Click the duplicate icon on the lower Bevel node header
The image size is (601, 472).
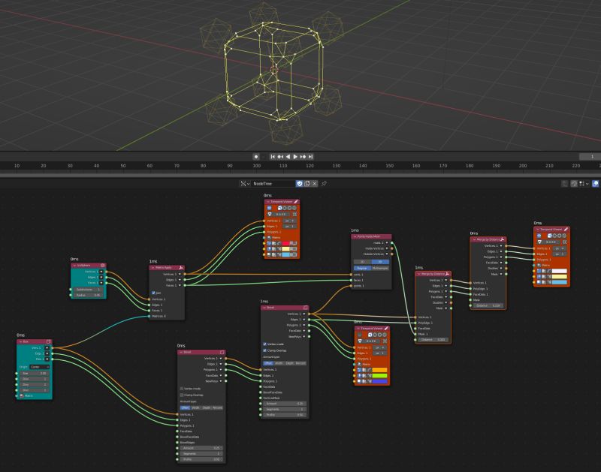(x=222, y=353)
